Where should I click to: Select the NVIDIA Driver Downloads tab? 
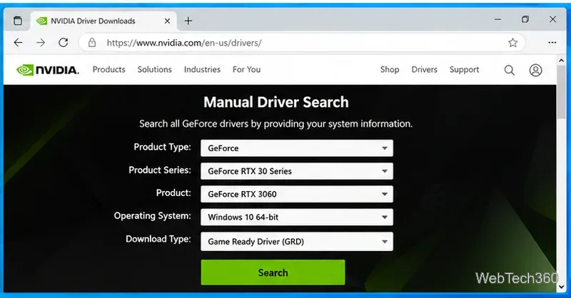tap(103, 21)
